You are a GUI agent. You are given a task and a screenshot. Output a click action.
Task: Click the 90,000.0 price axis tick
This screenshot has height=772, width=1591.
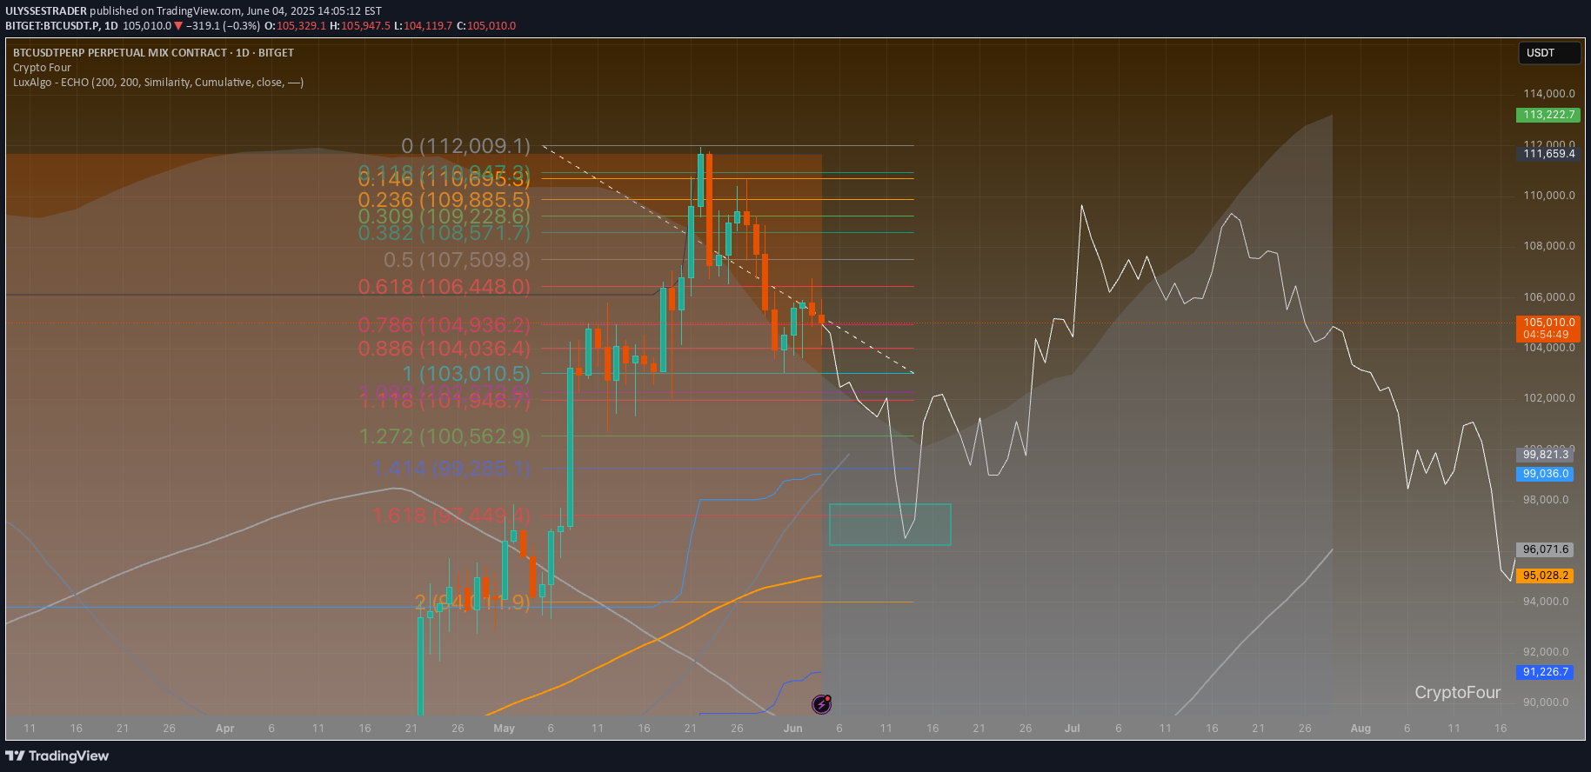pos(1546,702)
